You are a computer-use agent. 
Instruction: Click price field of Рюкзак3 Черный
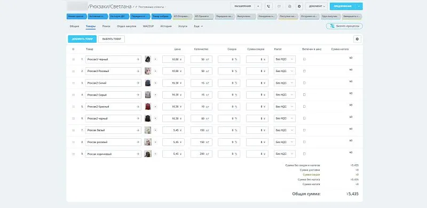point(173,59)
